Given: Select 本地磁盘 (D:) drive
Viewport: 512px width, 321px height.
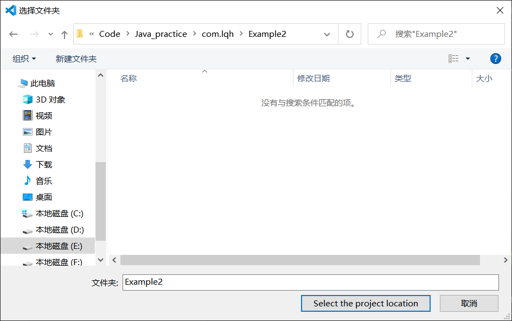Looking at the screenshot, I should (x=59, y=230).
